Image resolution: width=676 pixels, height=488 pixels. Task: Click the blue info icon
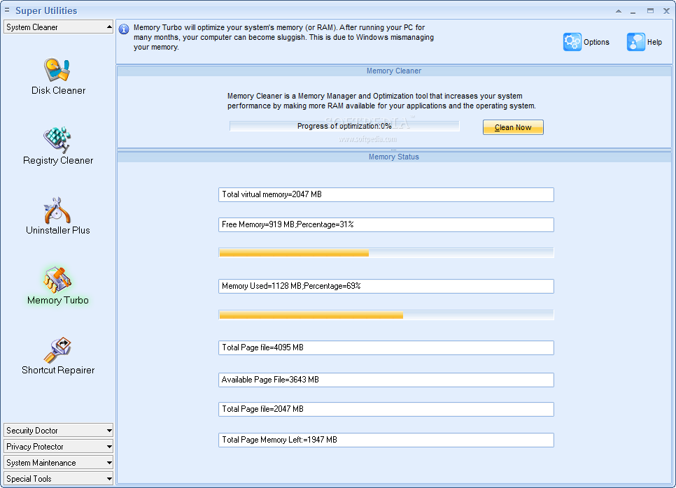point(124,29)
